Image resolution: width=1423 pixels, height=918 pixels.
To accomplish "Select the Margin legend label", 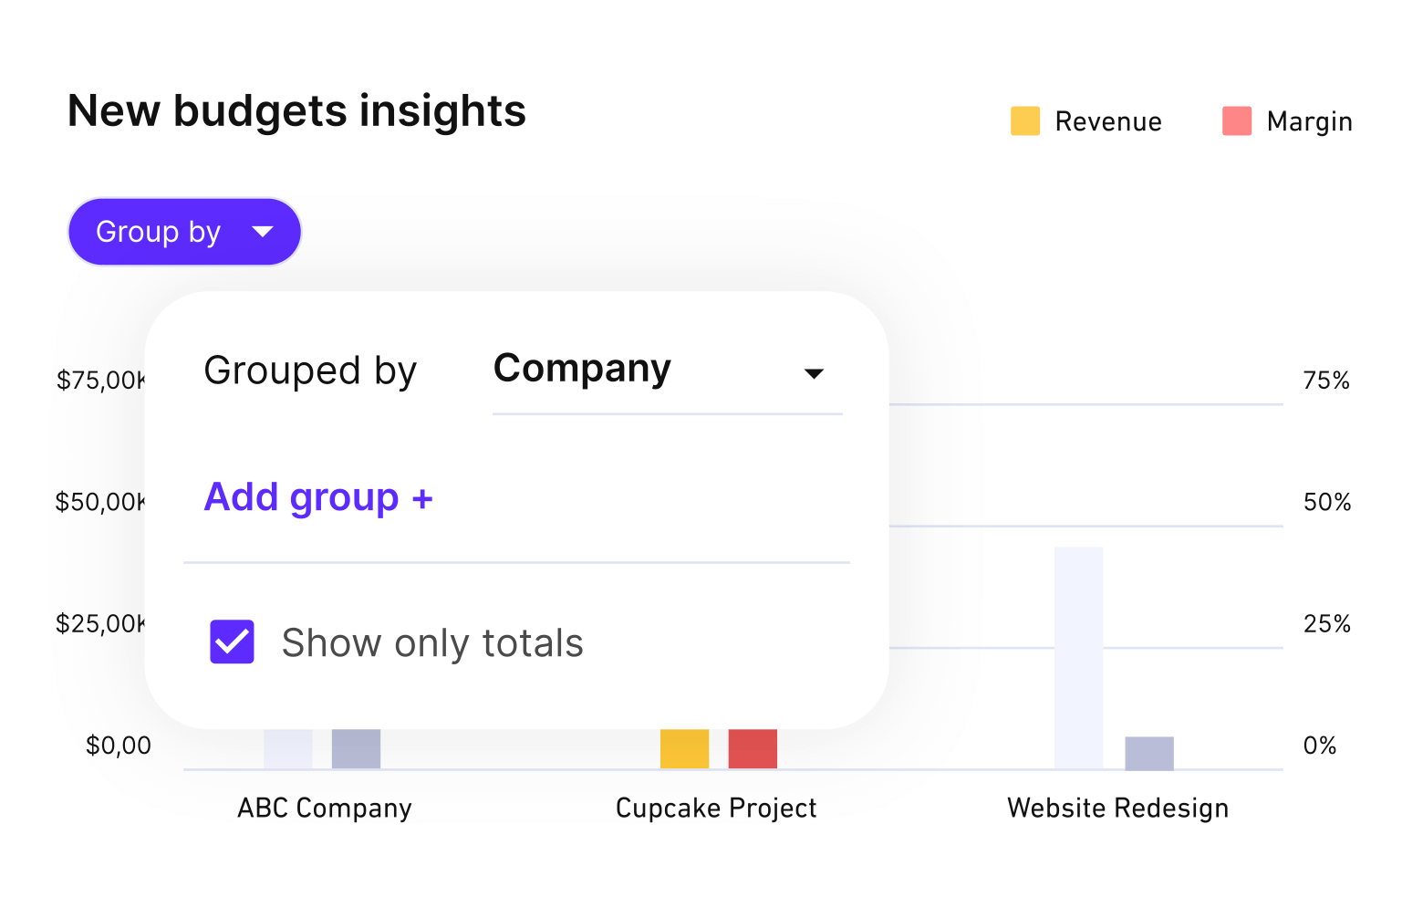I will point(1309,120).
